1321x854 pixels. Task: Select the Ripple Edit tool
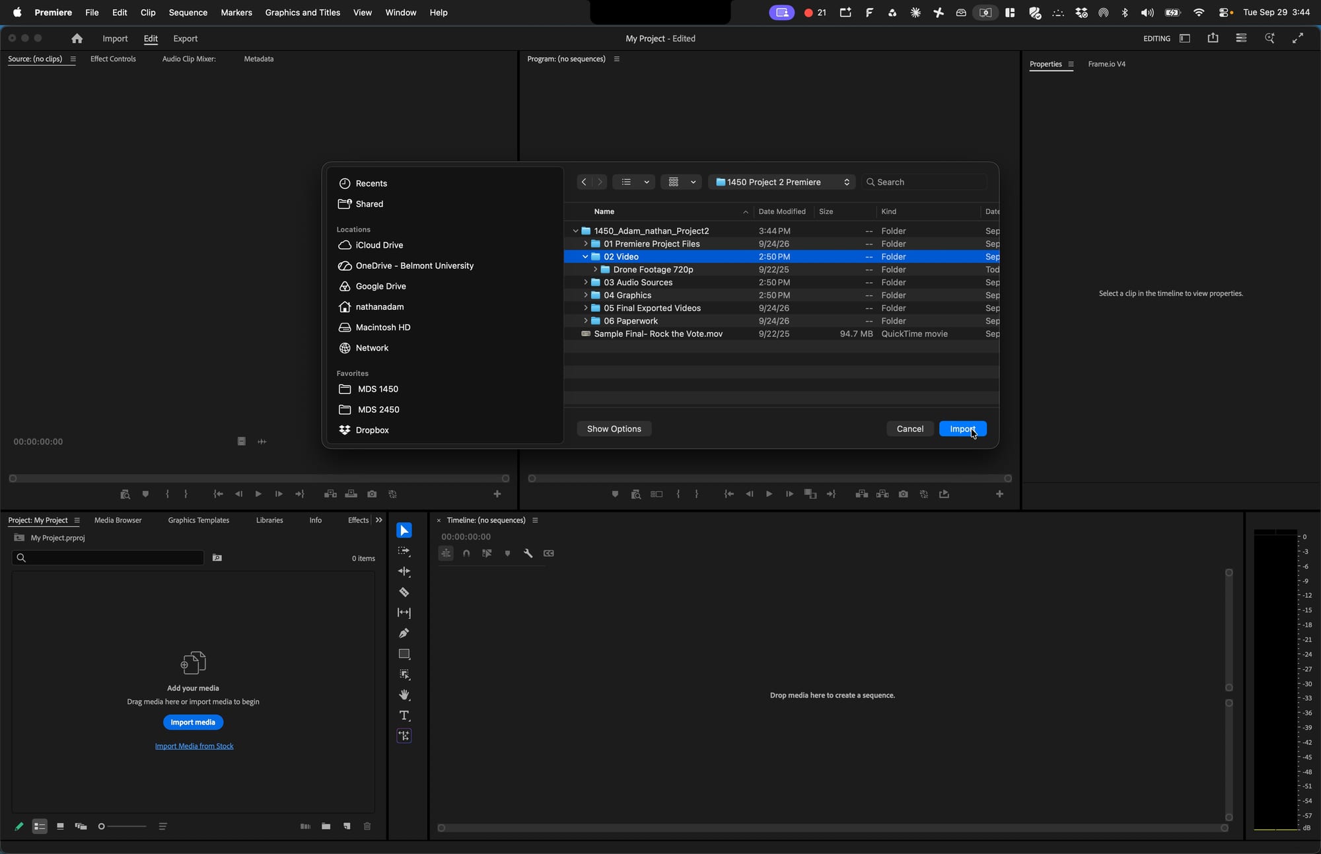coord(404,571)
